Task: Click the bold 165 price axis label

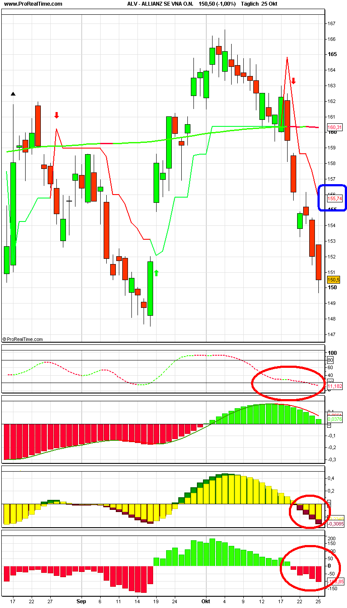Action: point(332,54)
